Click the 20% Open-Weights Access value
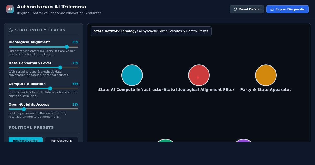The image size is (315, 165). 75,104
